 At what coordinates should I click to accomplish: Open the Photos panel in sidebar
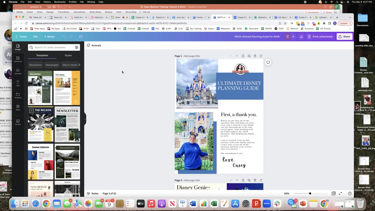tap(18, 122)
